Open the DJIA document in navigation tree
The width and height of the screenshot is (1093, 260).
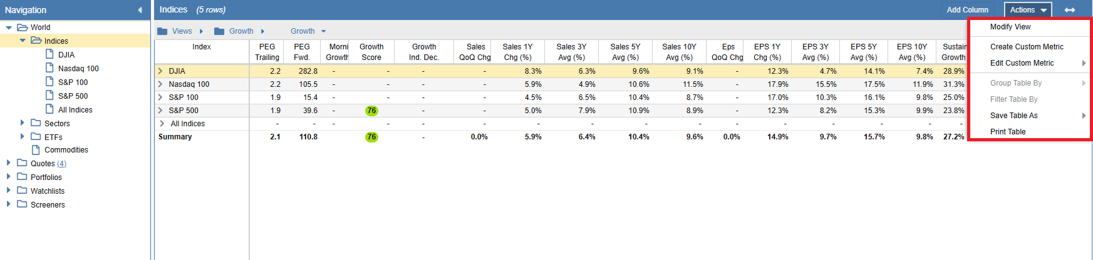66,55
